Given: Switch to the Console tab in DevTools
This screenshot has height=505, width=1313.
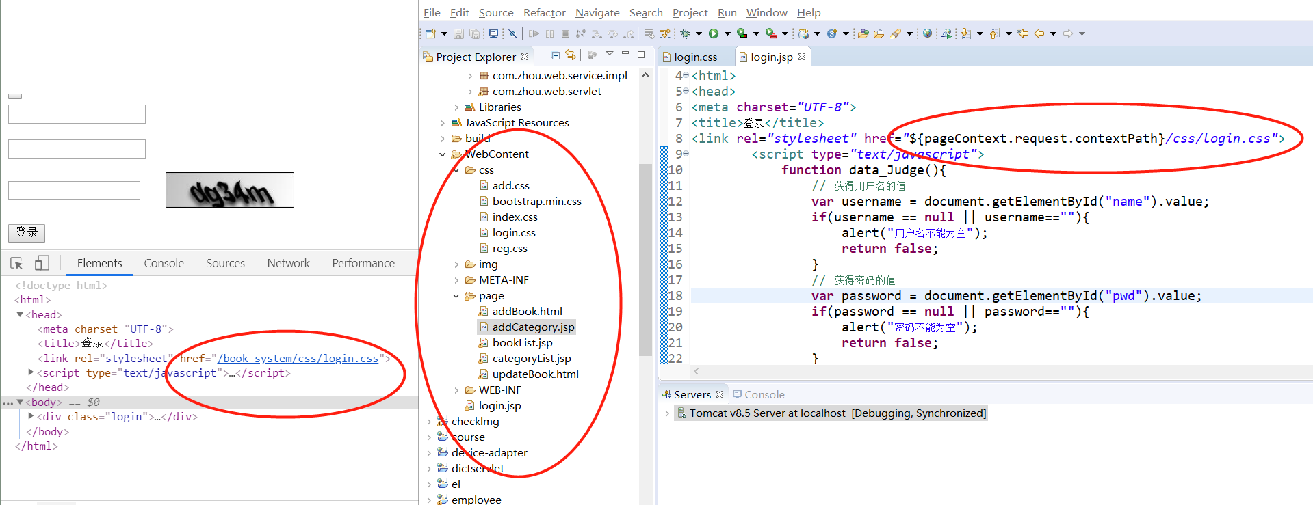Looking at the screenshot, I should pos(164,263).
